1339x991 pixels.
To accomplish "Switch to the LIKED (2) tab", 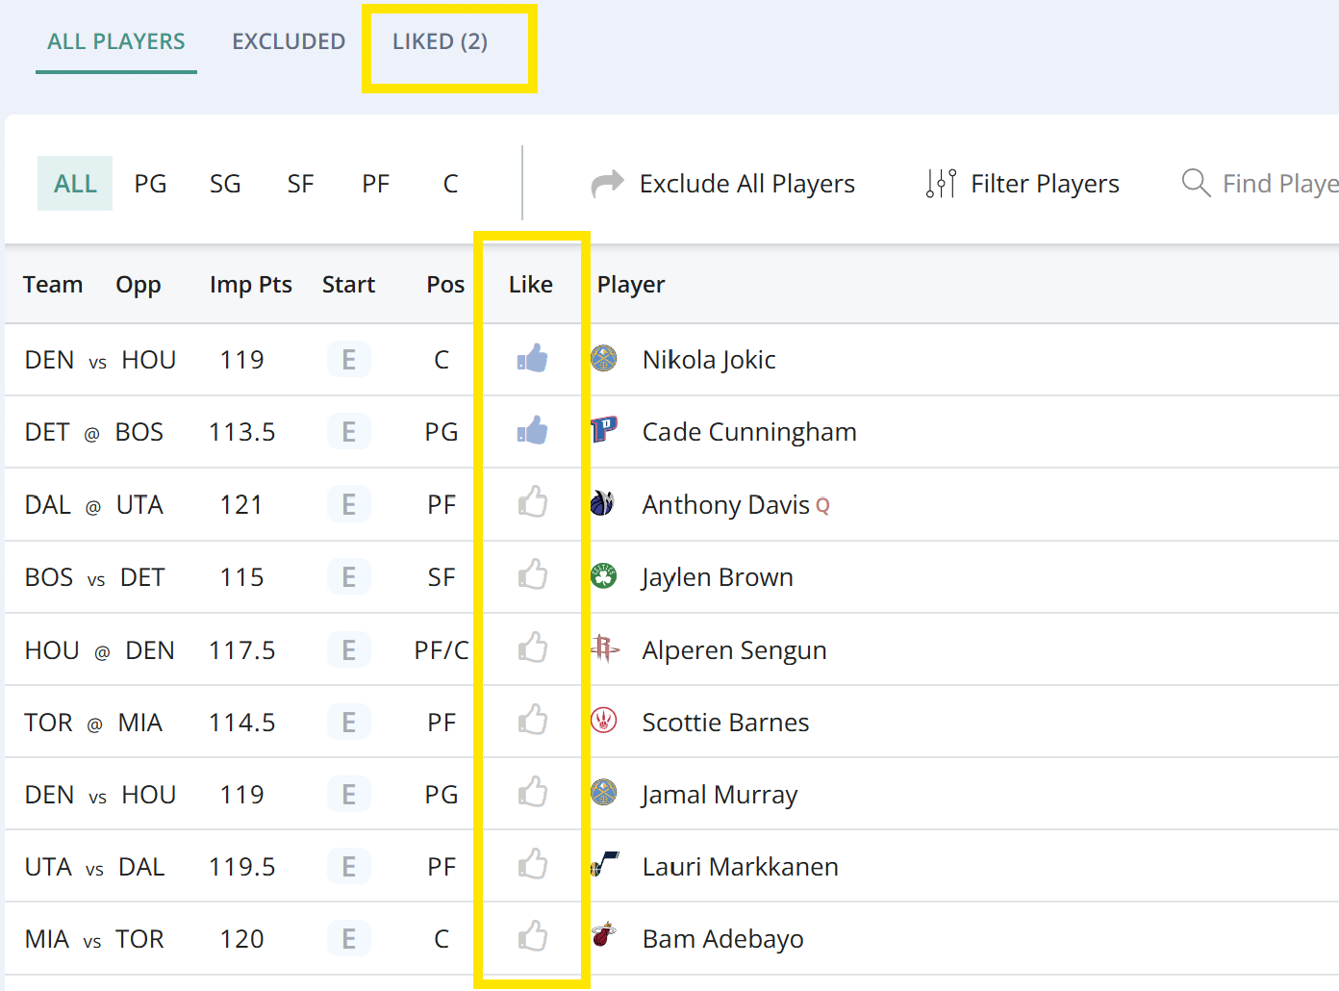I will point(440,41).
